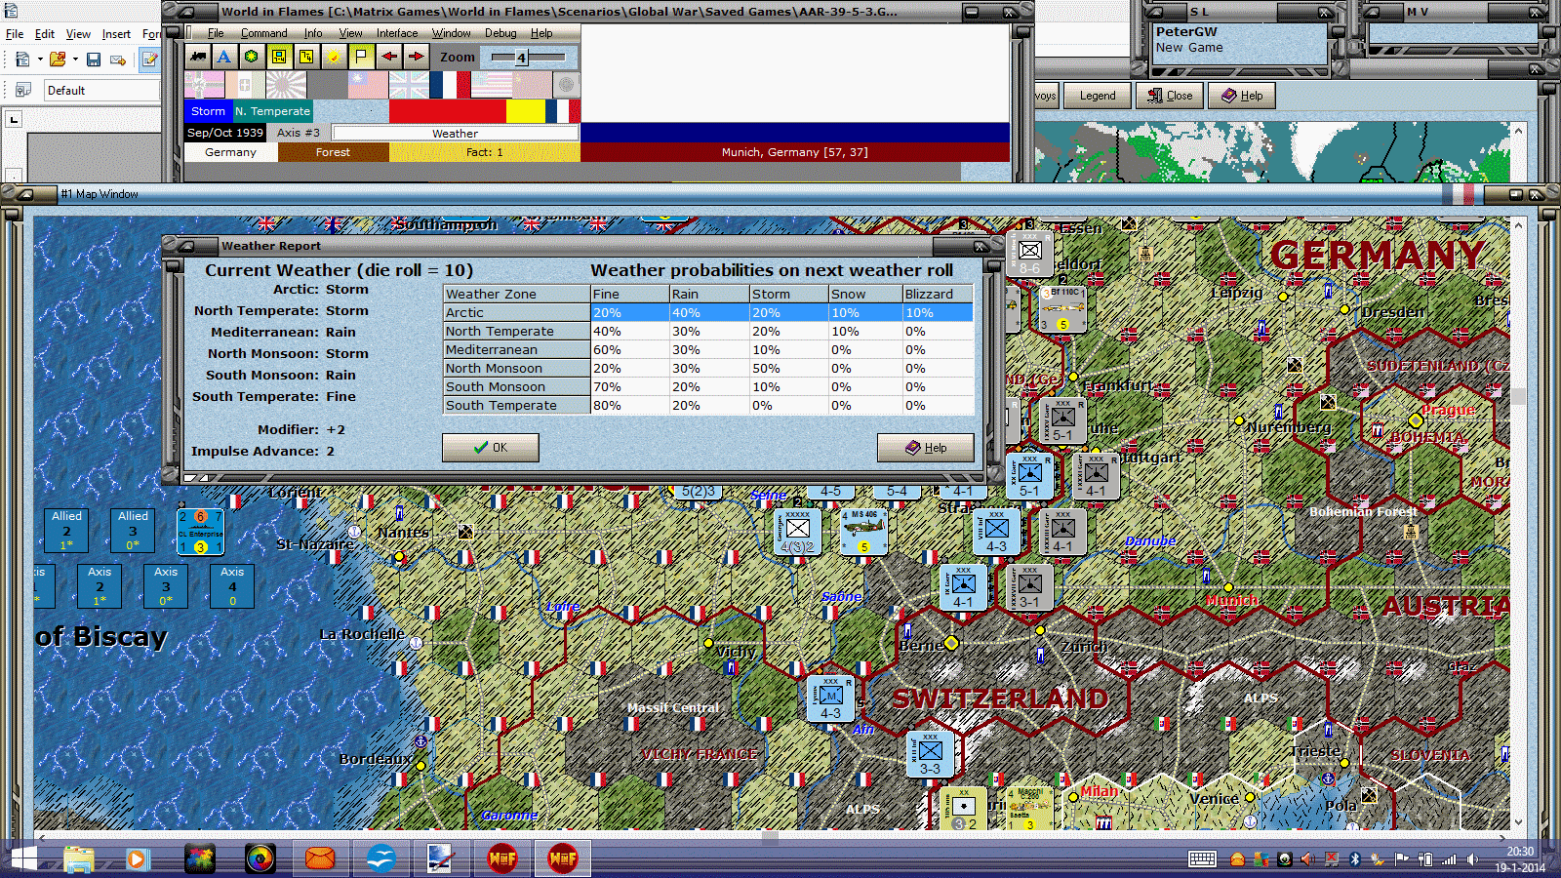Select the French tricolor flag
The image size is (1561, 878).
[450, 85]
